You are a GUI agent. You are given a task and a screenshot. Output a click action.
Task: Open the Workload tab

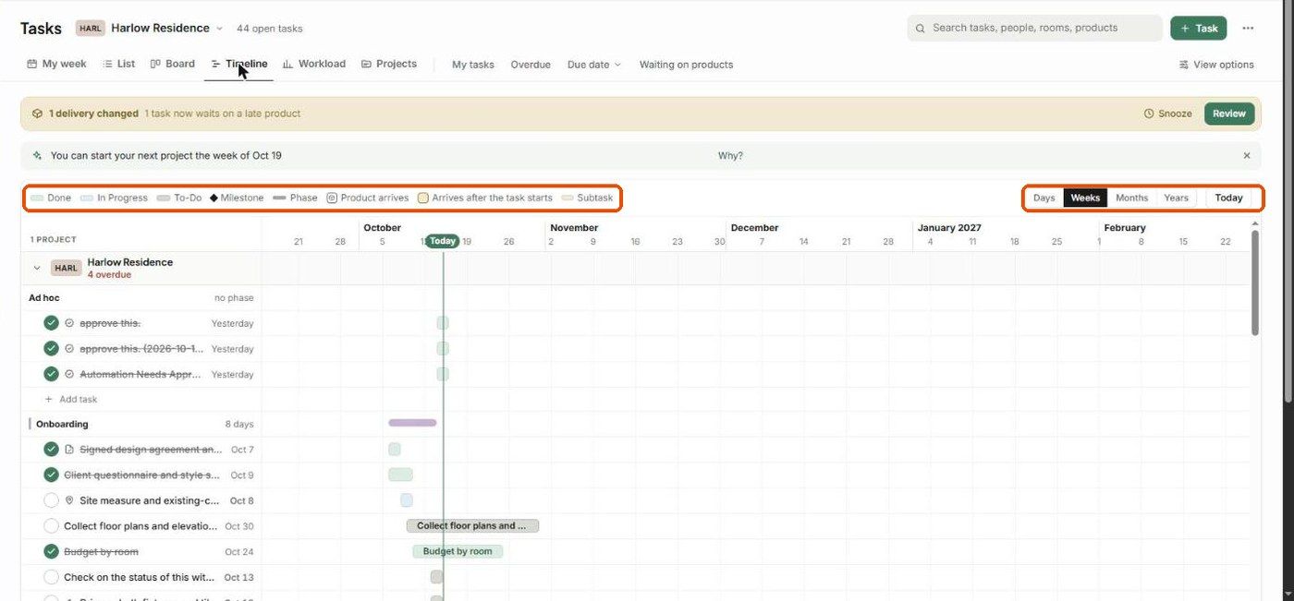314,64
